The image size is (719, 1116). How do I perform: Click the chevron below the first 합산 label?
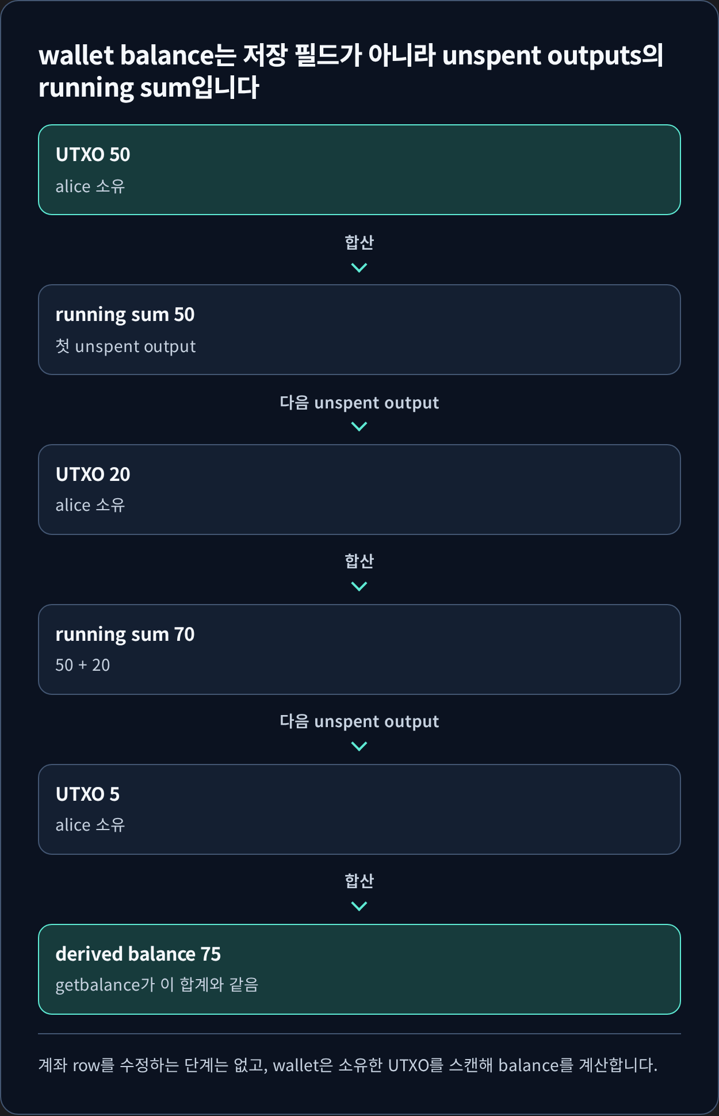(359, 267)
